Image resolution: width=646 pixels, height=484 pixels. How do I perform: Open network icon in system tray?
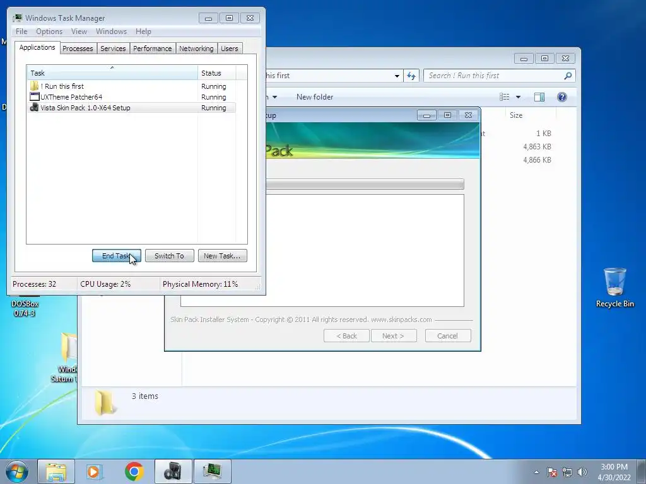(567, 472)
